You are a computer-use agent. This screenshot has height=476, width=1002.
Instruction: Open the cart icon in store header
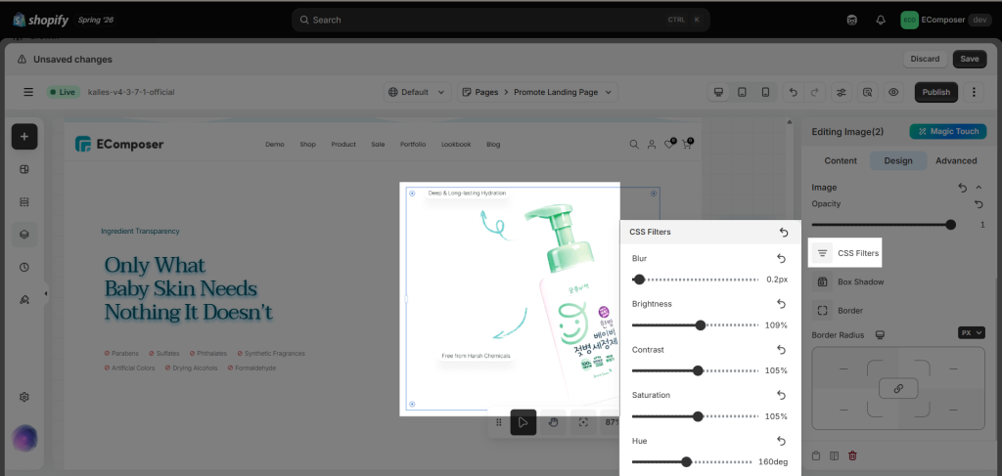tap(686, 145)
